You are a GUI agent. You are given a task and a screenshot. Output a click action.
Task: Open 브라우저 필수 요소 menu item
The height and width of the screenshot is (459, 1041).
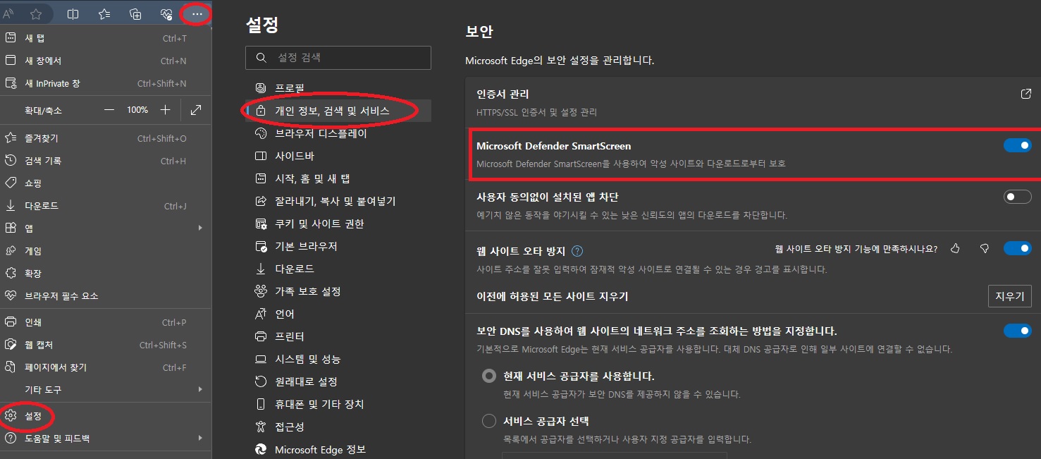click(106, 296)
